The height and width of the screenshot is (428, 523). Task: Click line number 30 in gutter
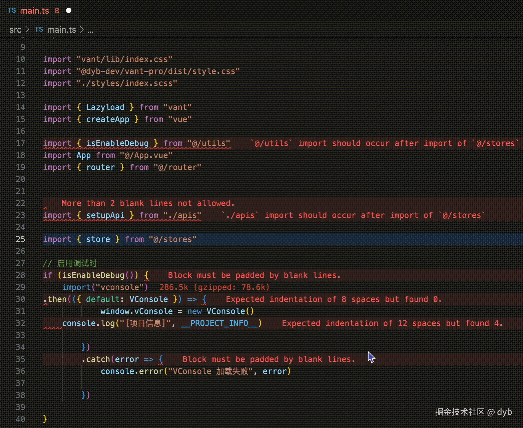tap(21, 299)
